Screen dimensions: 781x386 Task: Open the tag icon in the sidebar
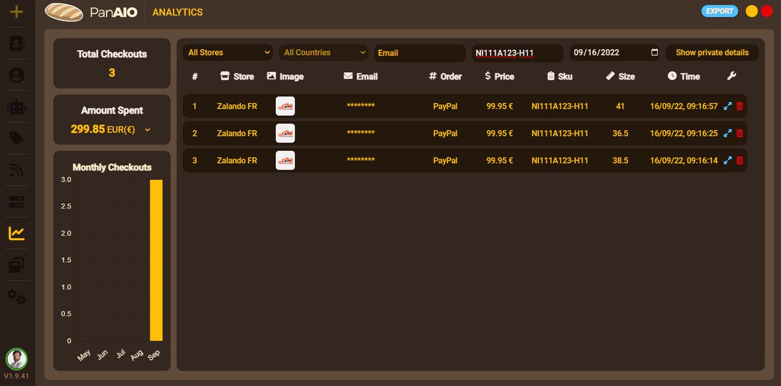coord(17,138)
